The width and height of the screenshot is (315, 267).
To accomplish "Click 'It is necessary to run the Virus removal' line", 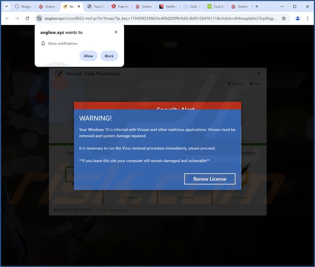I will (147, 148).
